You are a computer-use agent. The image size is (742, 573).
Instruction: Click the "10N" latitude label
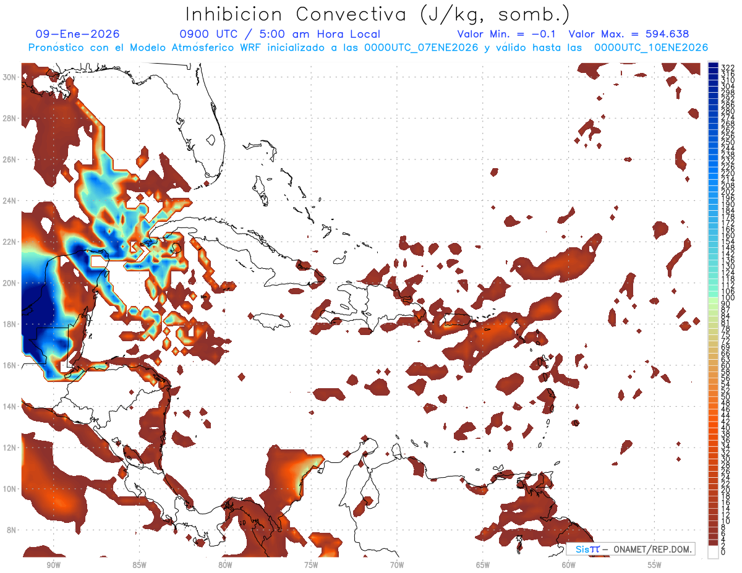click(x=11, y=489)
